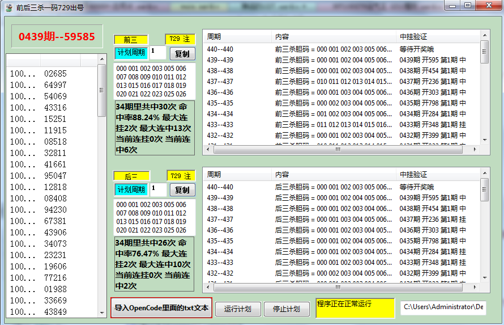Screen dimensions: 504x325
Task: Click the 复制 button in 前三 section
Action: click(x=182, y=53)
